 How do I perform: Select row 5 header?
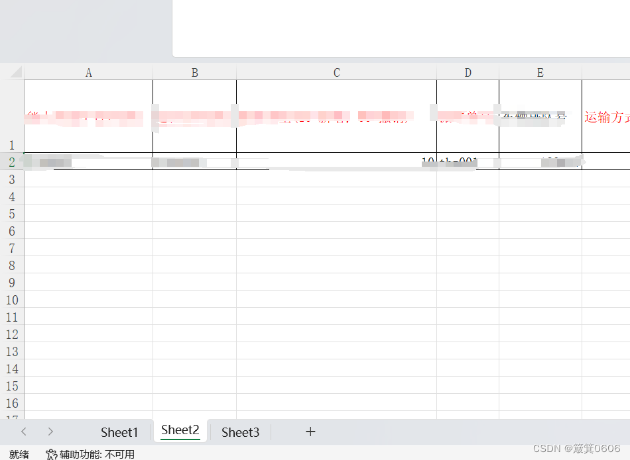(x=12, y=213)
